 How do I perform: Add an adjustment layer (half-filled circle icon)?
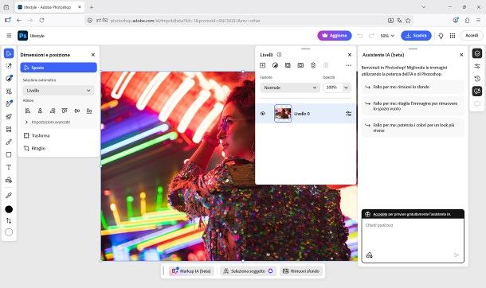coord(275,65)
